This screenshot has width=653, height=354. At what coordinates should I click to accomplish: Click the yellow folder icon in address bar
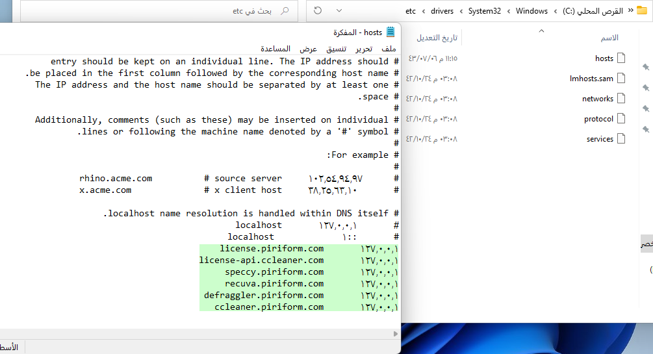642,10
